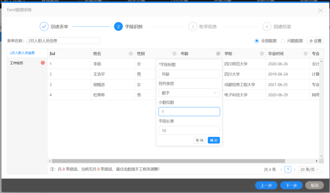
Task: Go back with the 上一步 button
Action: tap(266, 185)
